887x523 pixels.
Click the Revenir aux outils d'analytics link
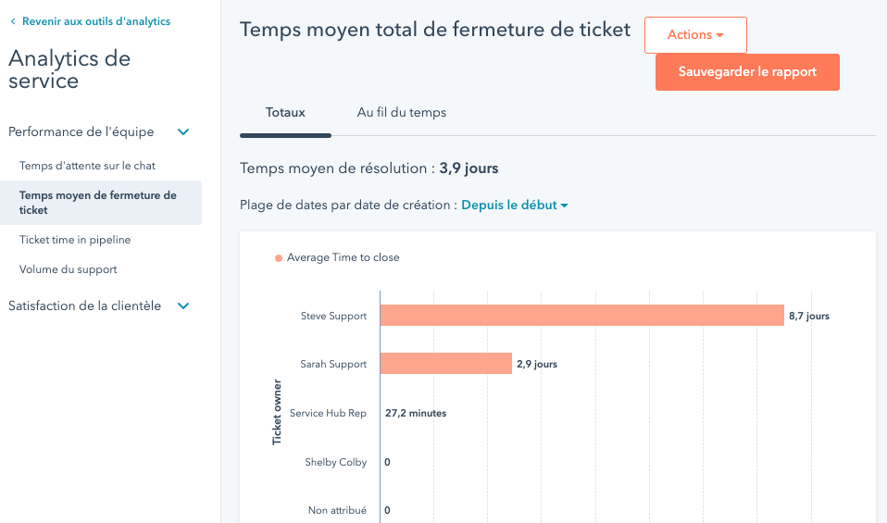click(96, 21)
